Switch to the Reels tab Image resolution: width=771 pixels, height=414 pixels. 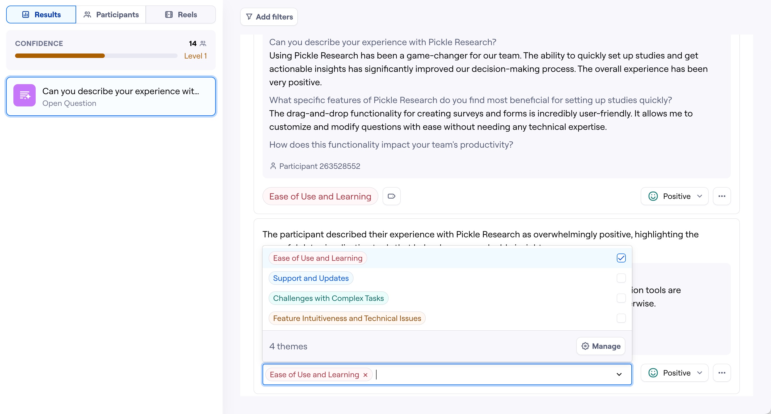181,15
